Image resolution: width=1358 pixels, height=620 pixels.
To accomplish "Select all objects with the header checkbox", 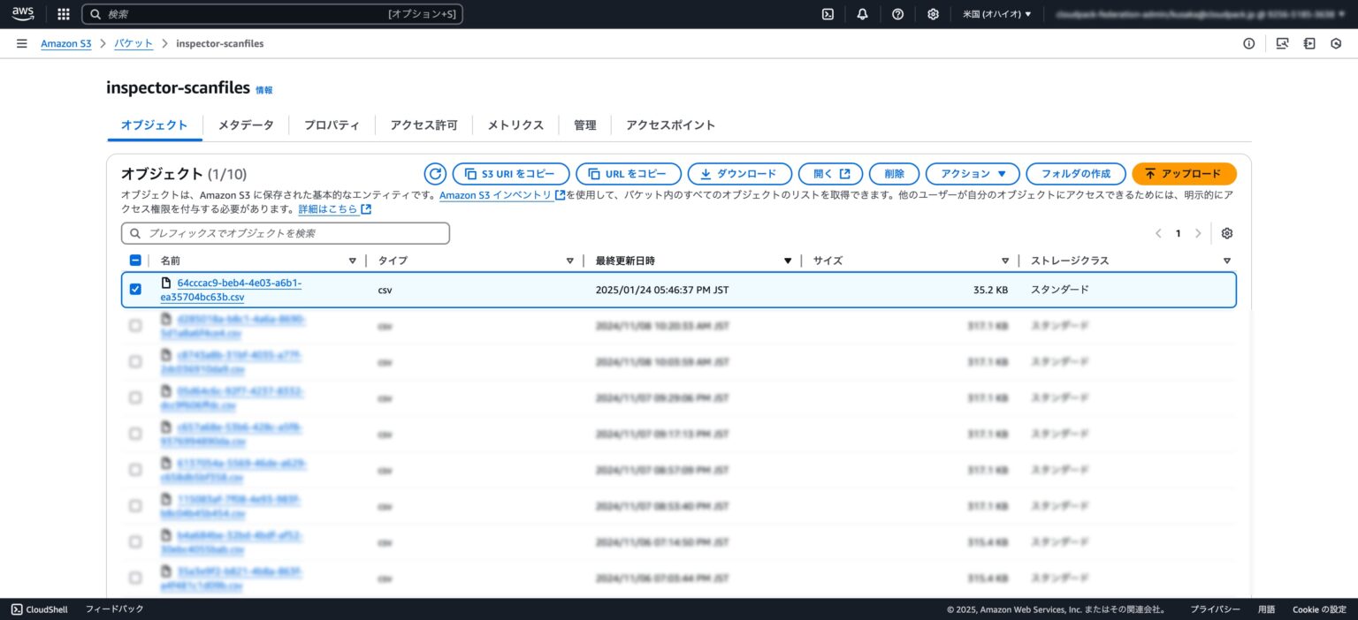I will click(135, 260).
